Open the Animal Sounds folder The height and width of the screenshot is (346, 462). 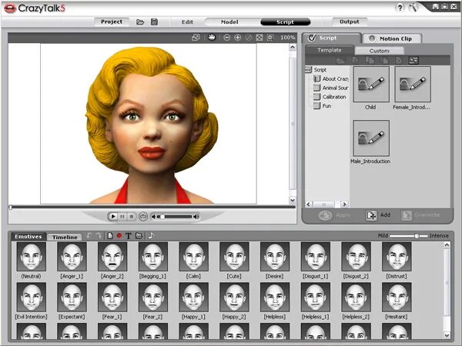tap(331, 88)
